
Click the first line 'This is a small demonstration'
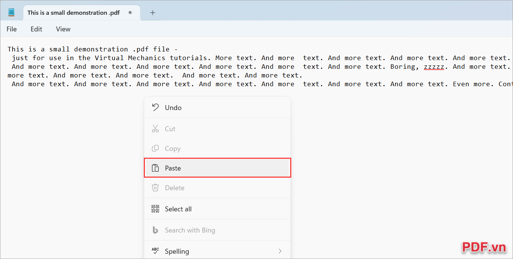tap(68, 49)
